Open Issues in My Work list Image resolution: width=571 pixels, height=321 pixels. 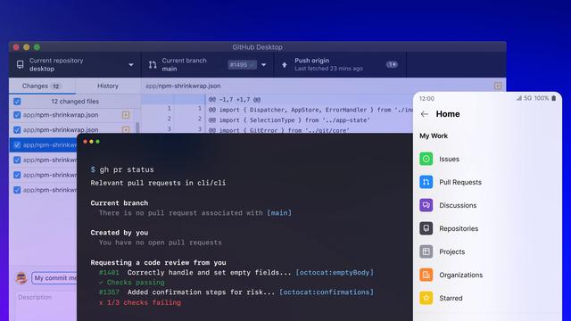449,159
